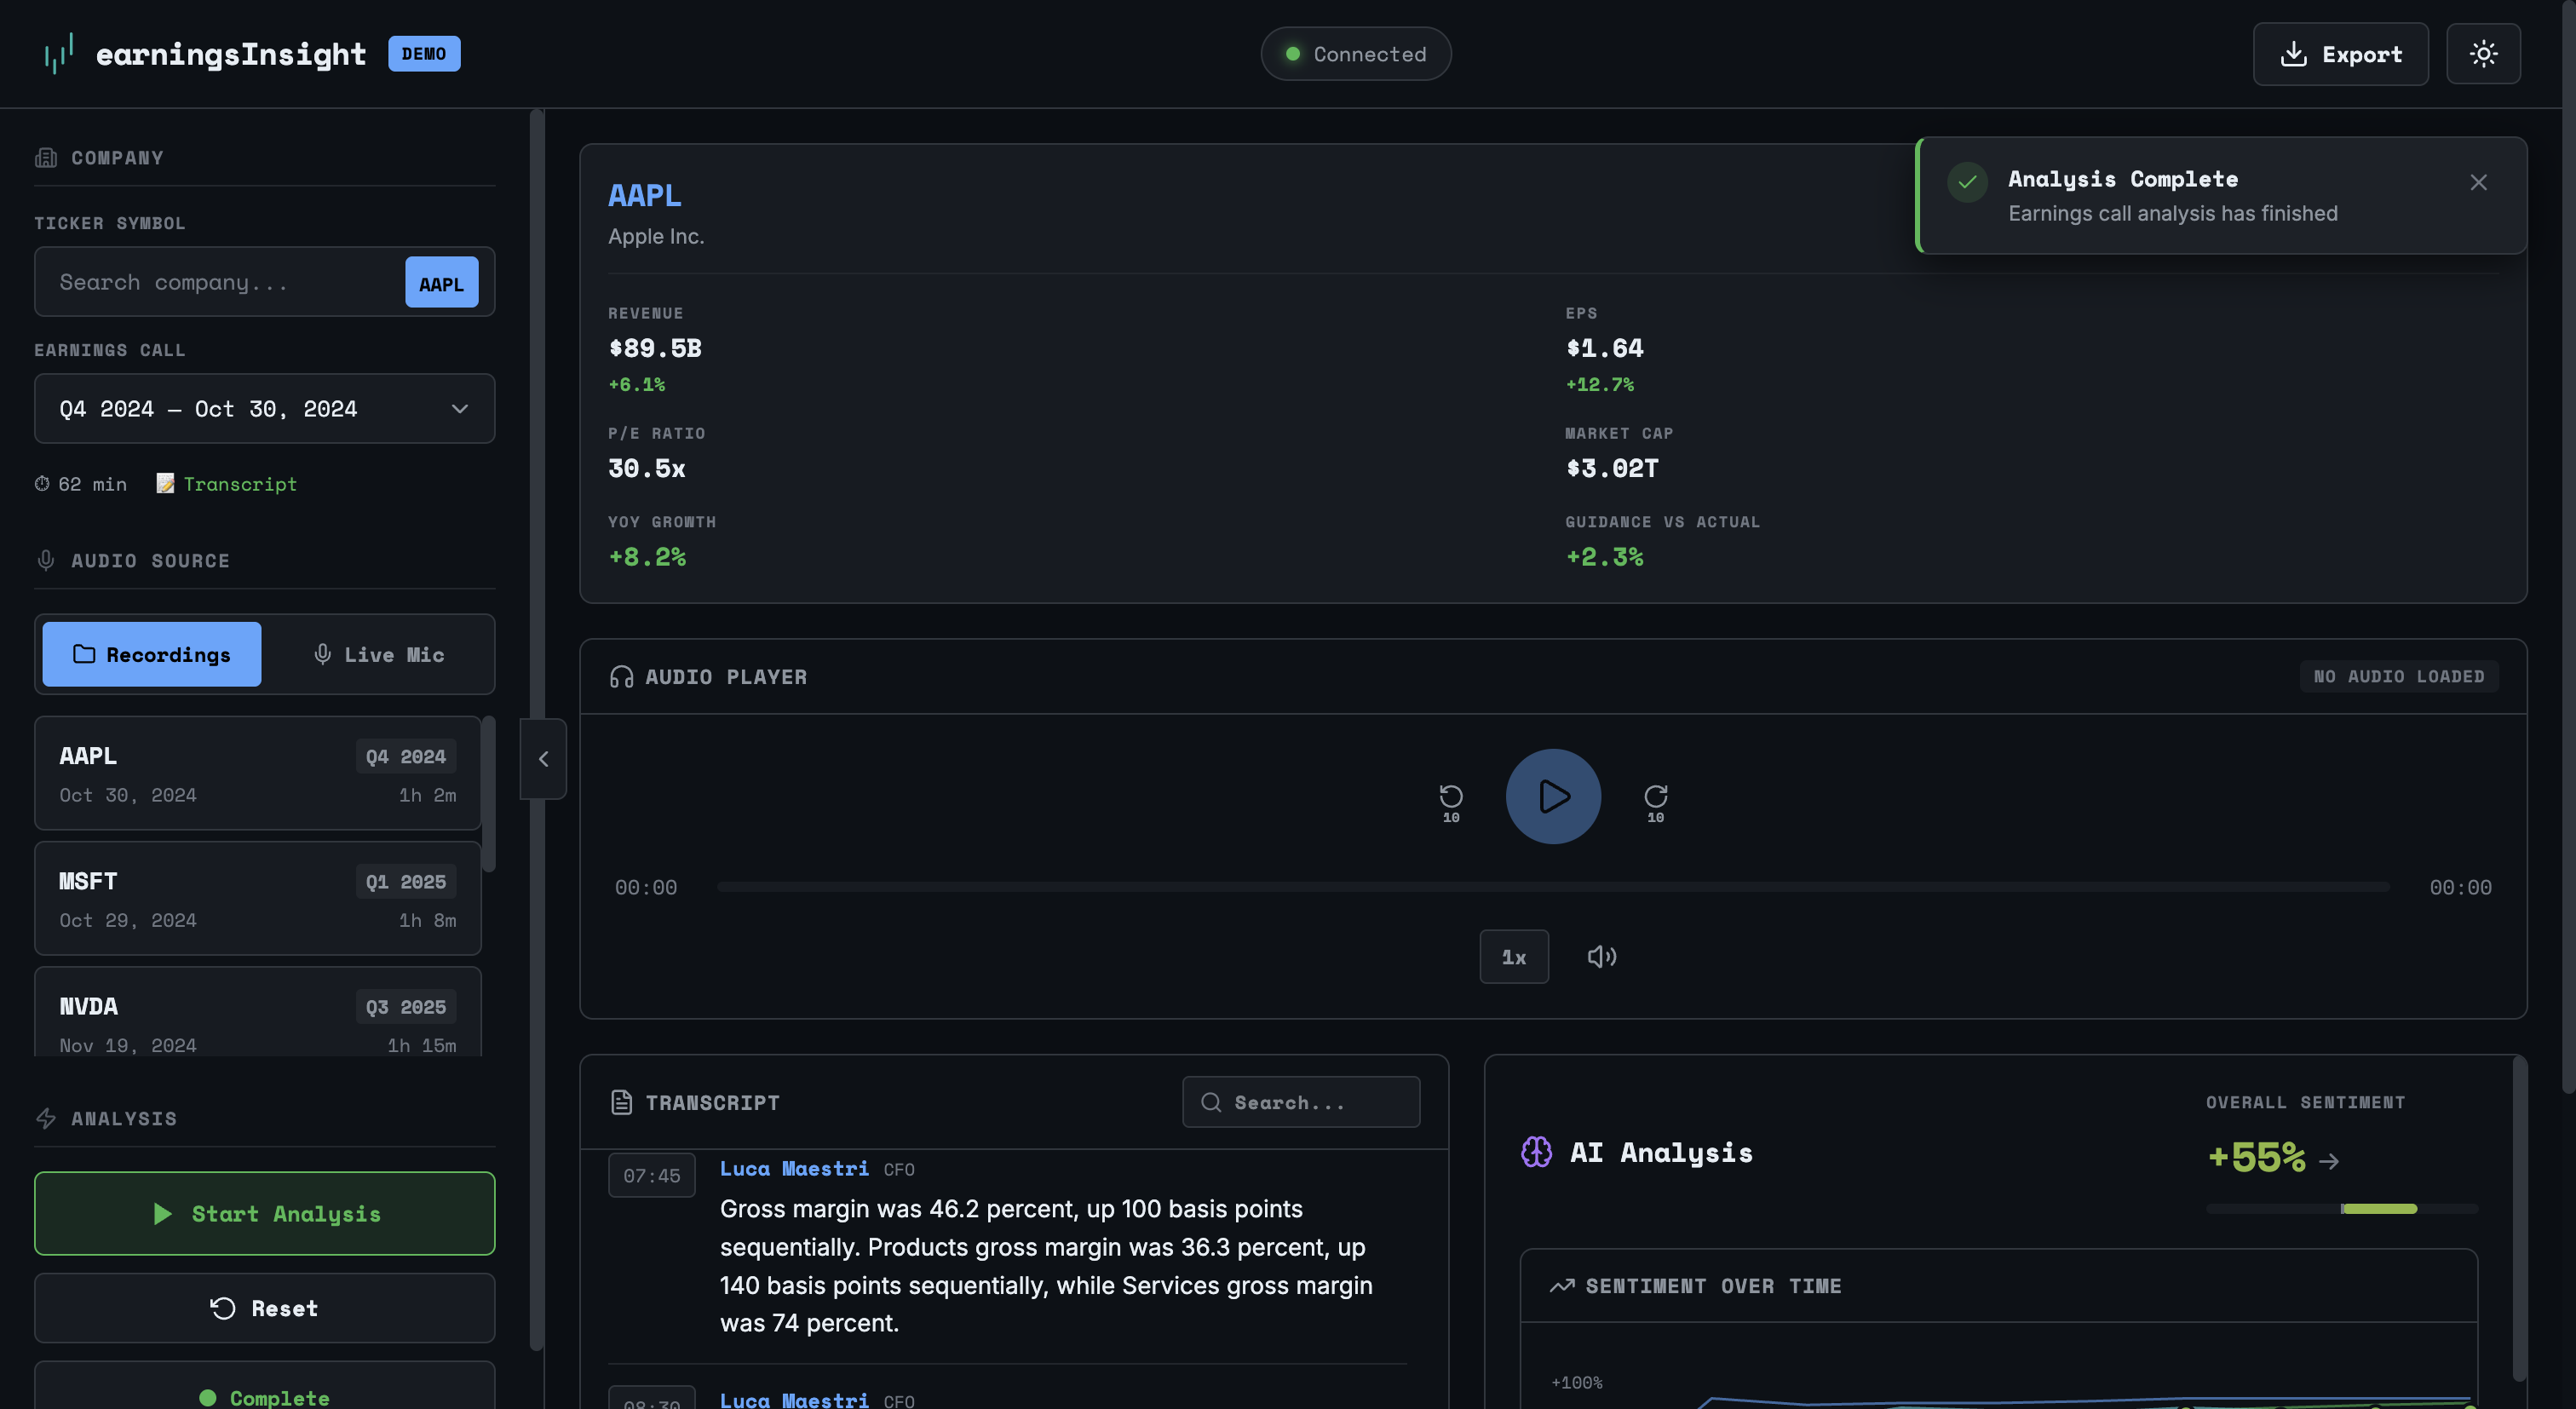Open the AAPL Transcript link
2576x1409 pixels.
click(240, 483)
